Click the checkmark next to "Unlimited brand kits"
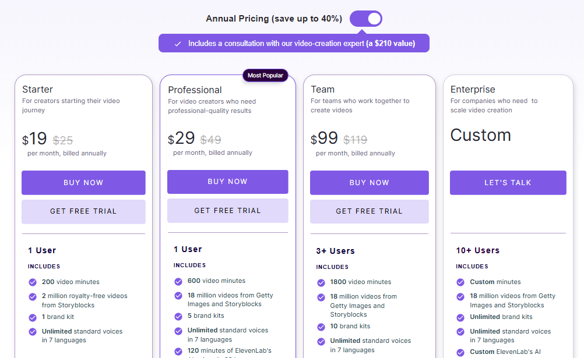584x358 pixels. 462,318
